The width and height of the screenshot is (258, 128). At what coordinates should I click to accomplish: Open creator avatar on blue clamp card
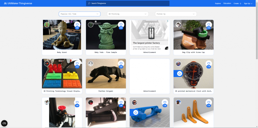[x=135, y=102]
